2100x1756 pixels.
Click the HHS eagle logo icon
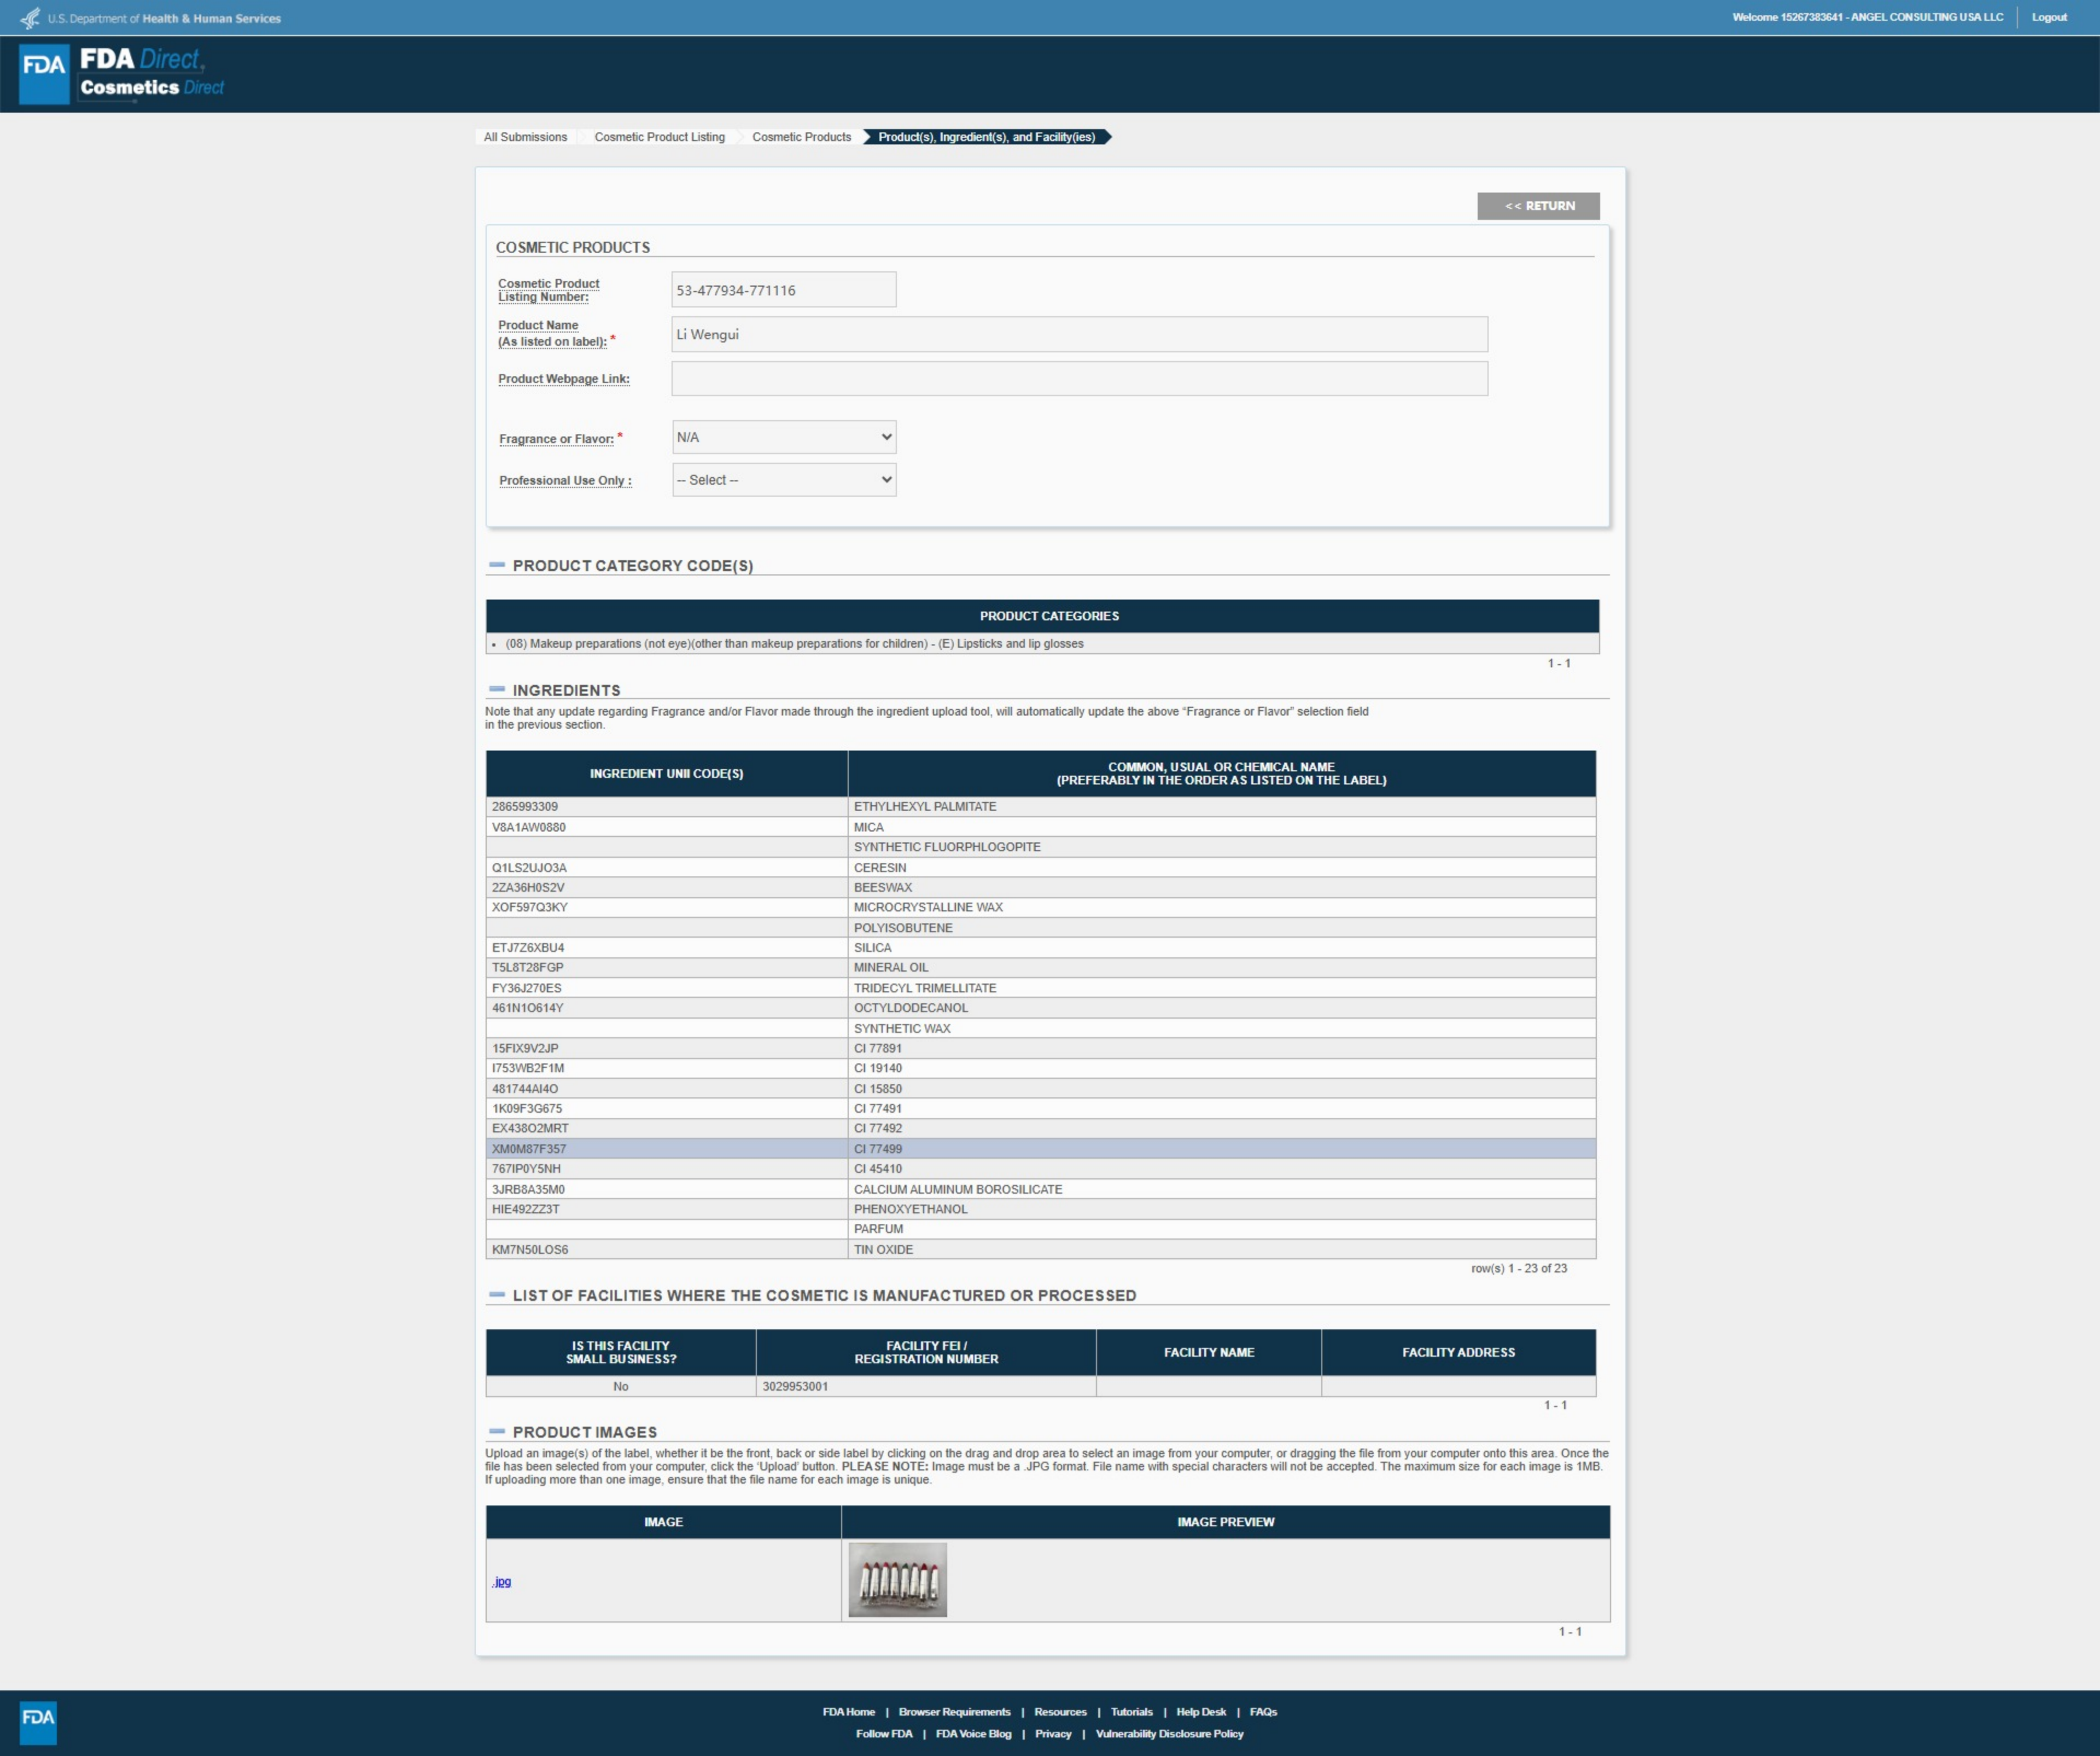click(x=31, y=18)
